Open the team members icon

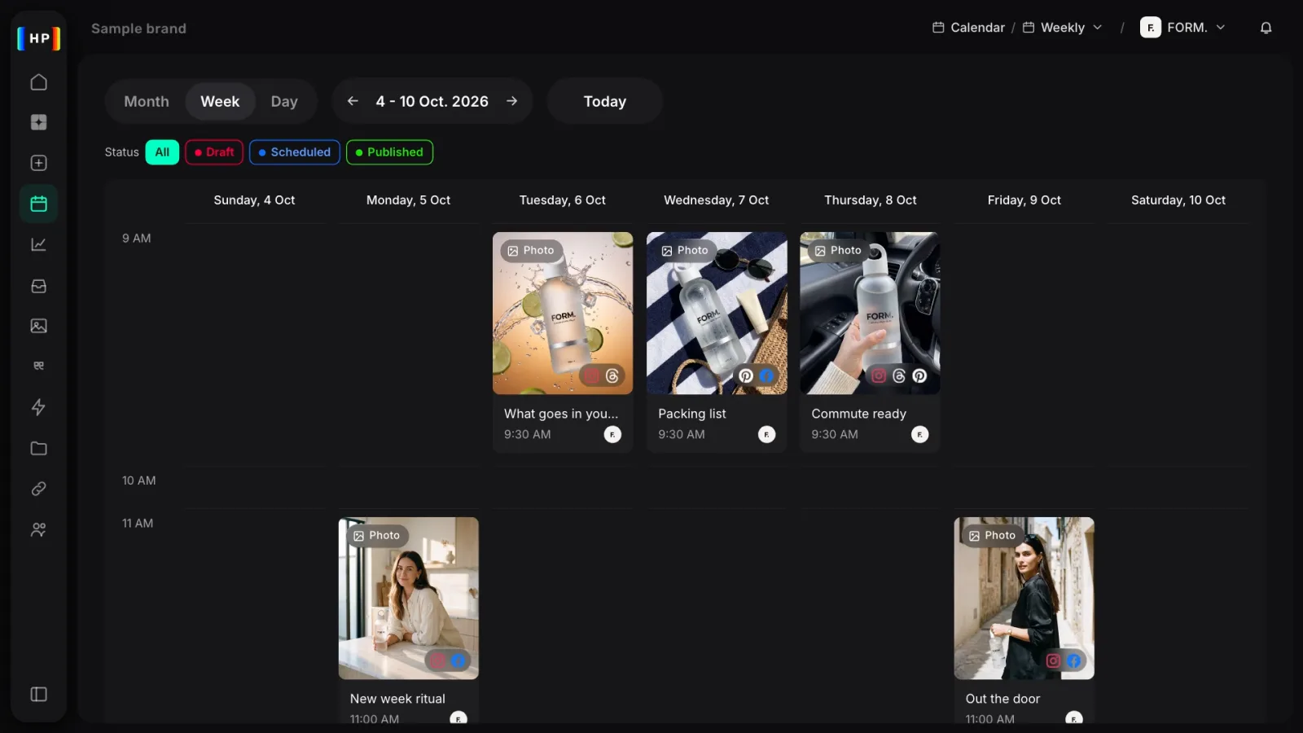(x=38, y=529)
